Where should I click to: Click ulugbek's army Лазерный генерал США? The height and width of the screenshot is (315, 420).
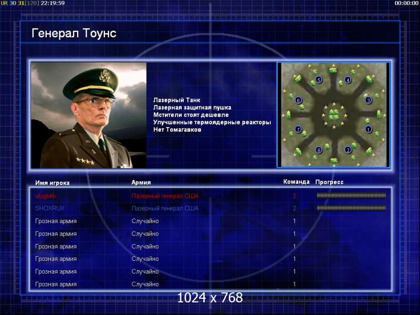[165, 196]
